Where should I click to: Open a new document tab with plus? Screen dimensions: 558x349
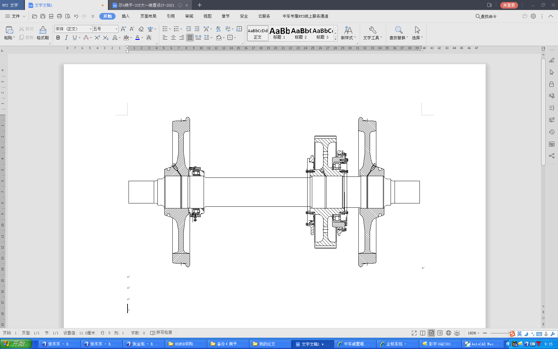(x=200, y=5)
